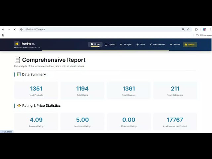Click the Personalized Recommendations tagline

tap(27, 47)
